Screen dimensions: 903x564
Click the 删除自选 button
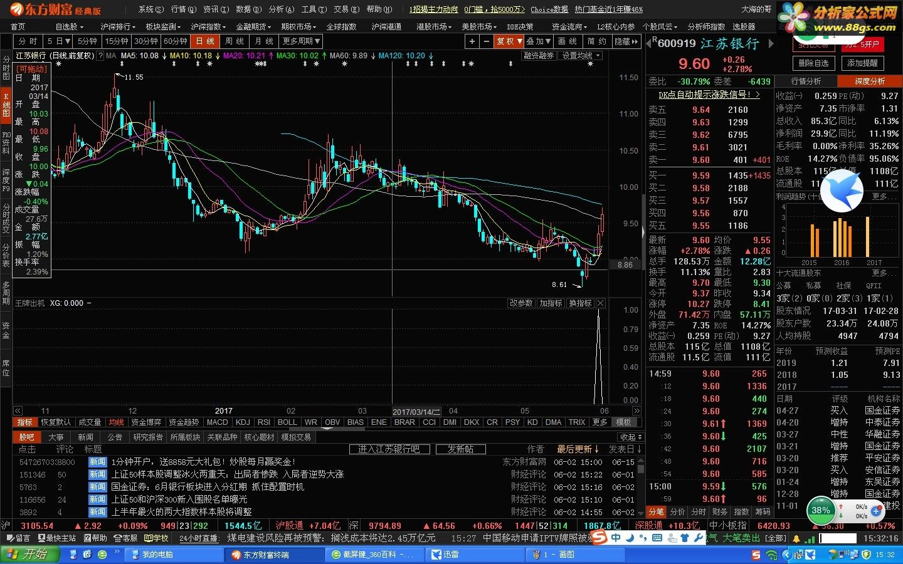[814, 63]
